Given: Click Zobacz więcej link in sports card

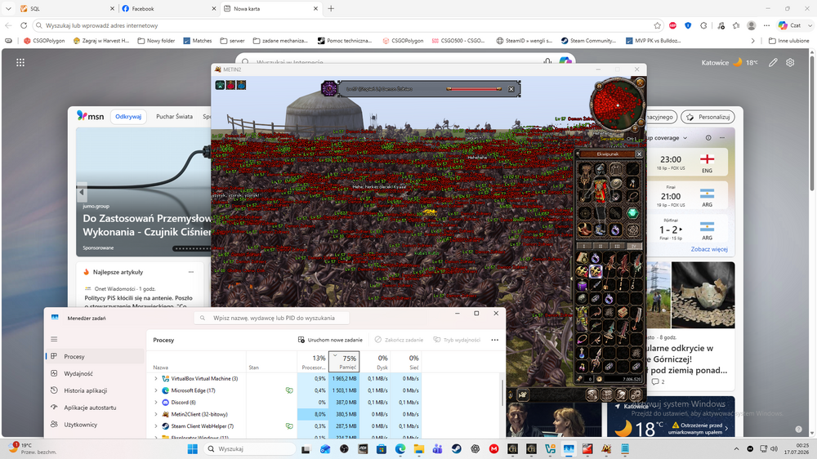Looking at the screenshot, I should pos(708,249).
